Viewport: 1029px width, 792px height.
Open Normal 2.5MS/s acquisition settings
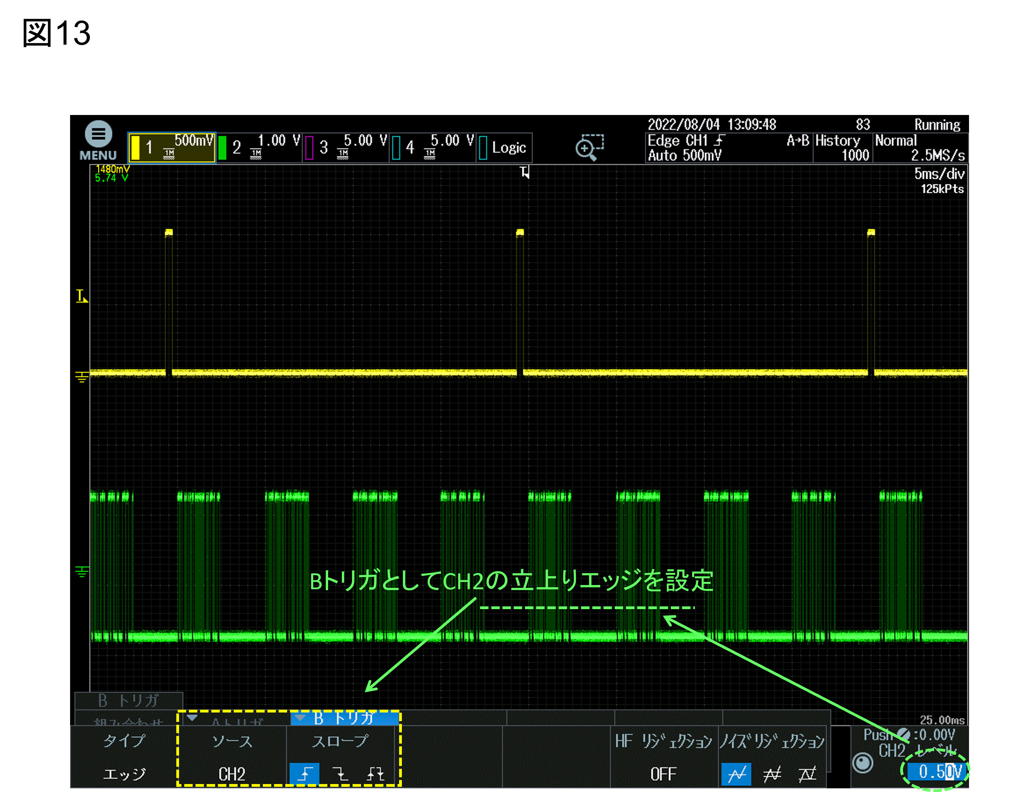point(920,148)
